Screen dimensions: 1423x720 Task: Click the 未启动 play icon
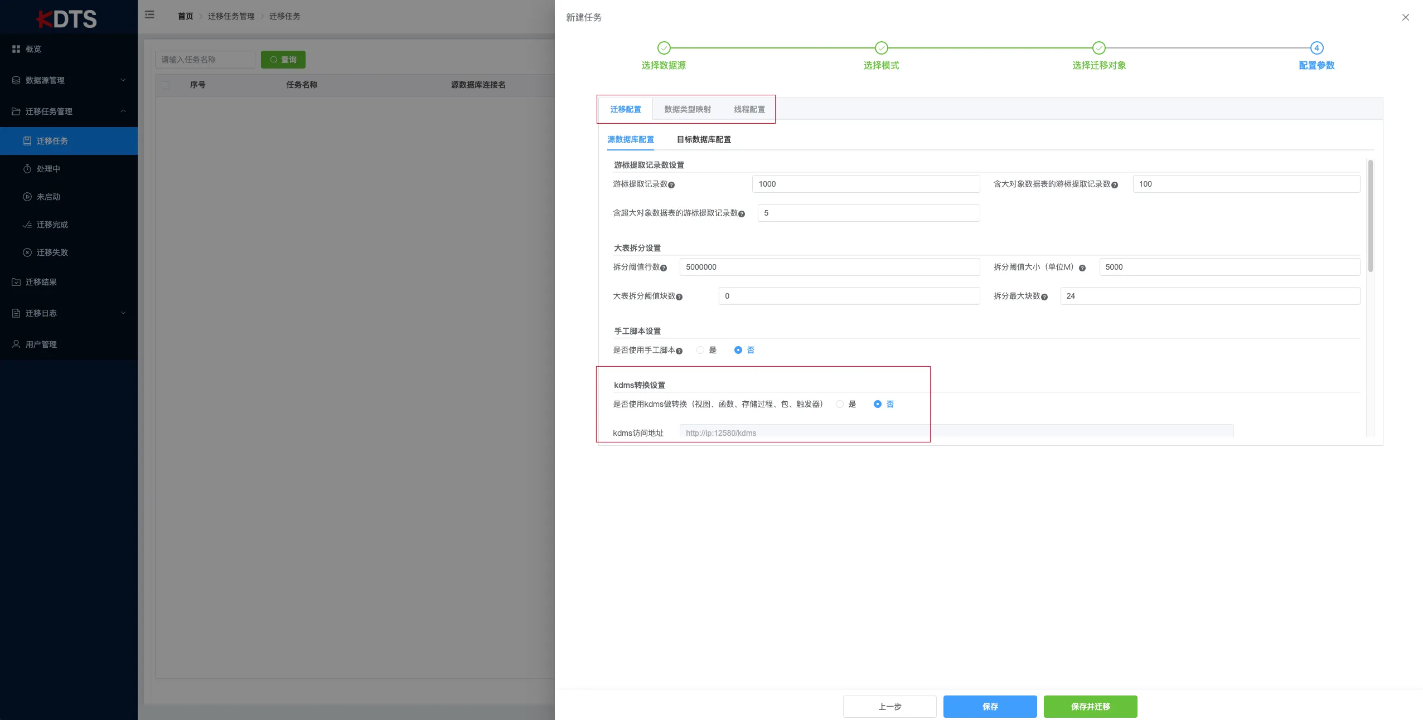pyautogui.click(x=27, y=196)
